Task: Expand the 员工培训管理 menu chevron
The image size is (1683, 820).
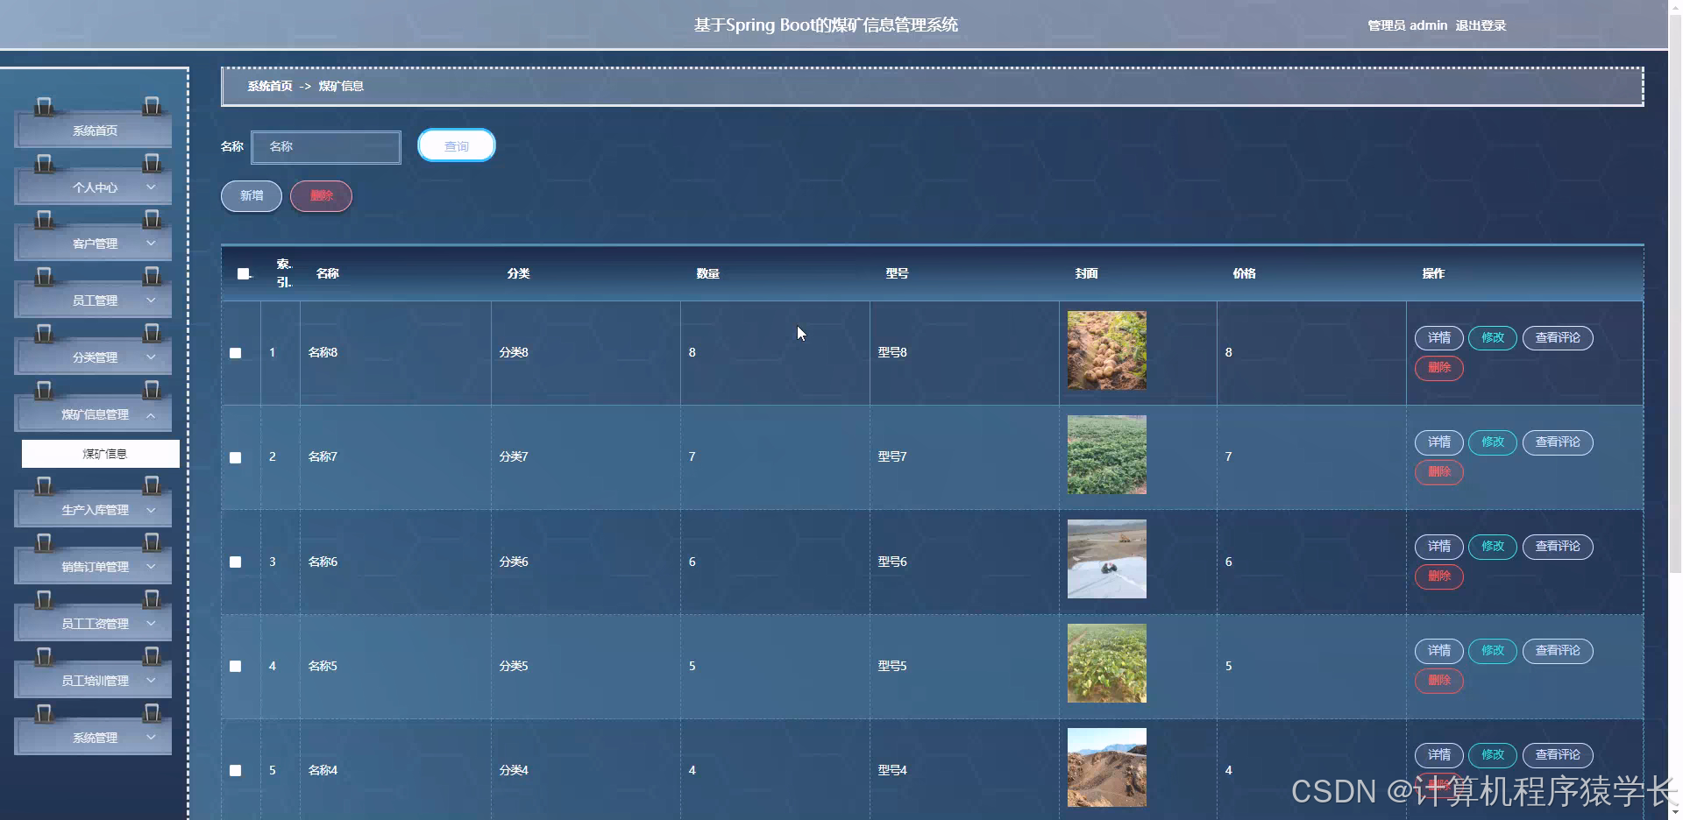Action: [151, 681]
